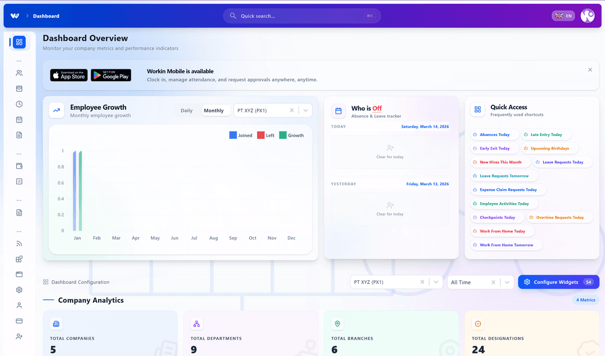605x356 pixels.
Task: Click the announcements broadcast icon in sidebar
Action: coord(19,243)
